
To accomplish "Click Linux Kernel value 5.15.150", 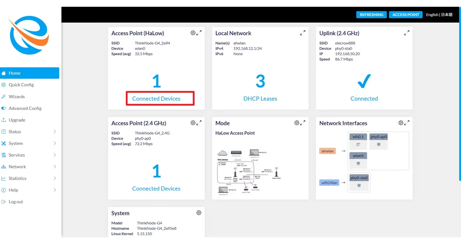I will coord(144,234).
